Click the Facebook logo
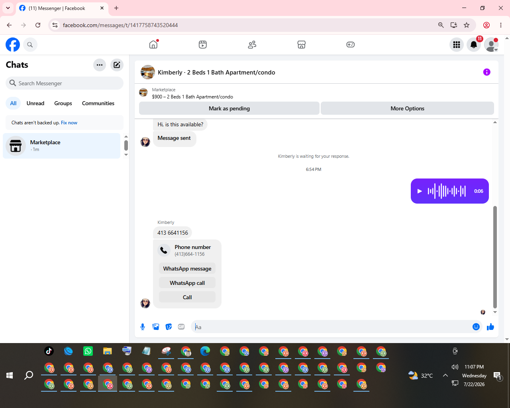 pos(13,45)
